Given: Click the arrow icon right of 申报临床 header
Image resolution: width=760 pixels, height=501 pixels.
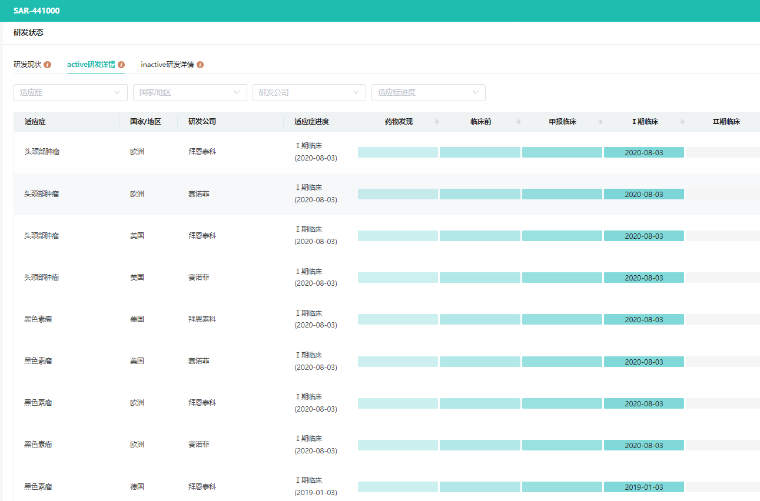Looking at the screenshot, I should [600, 122].
